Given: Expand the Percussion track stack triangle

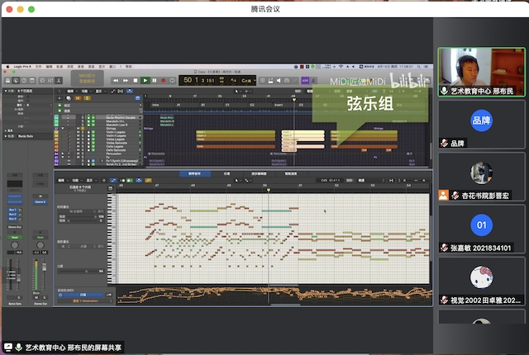Looking at the screenshot, I should 63,154.
